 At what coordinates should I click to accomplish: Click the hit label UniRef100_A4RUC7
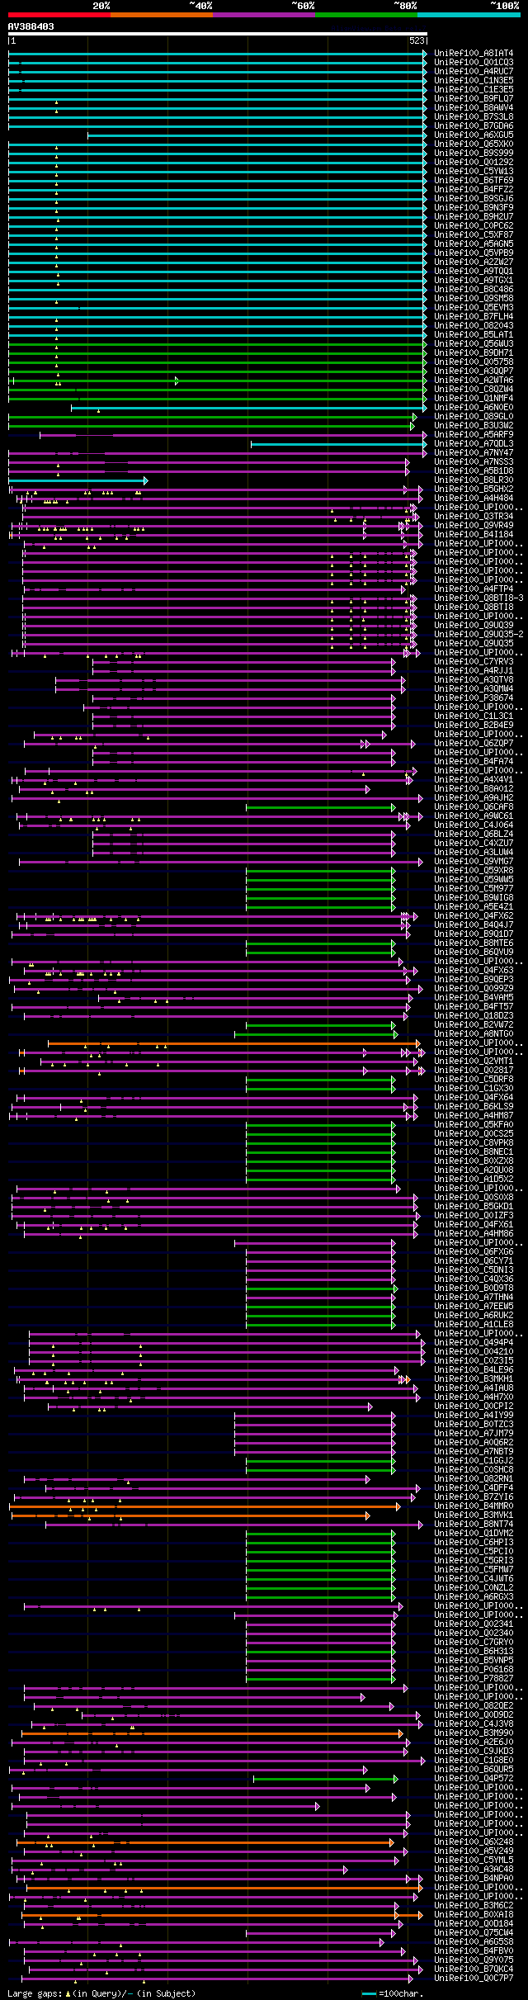click(x=474, y=72)
